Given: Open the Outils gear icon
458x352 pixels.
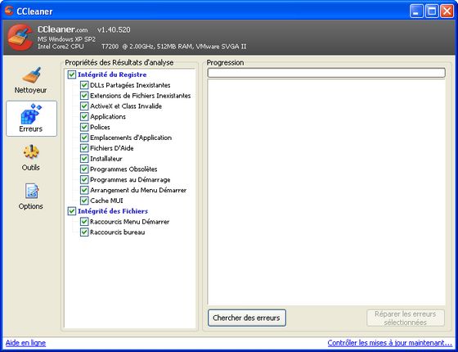Looking at the screenshot, I should click(x=31, y=152).
